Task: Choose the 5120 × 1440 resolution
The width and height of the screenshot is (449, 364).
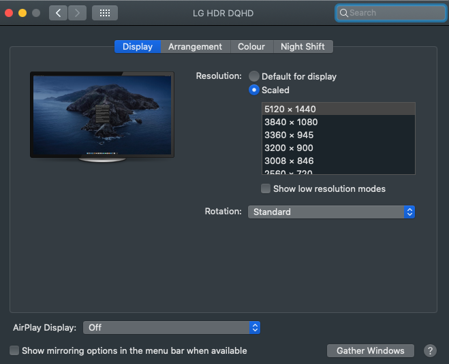Action: point(339,109)
